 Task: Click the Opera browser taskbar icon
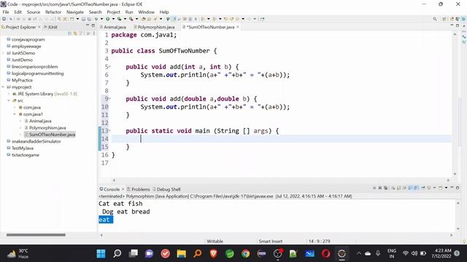tap(326, 253)
